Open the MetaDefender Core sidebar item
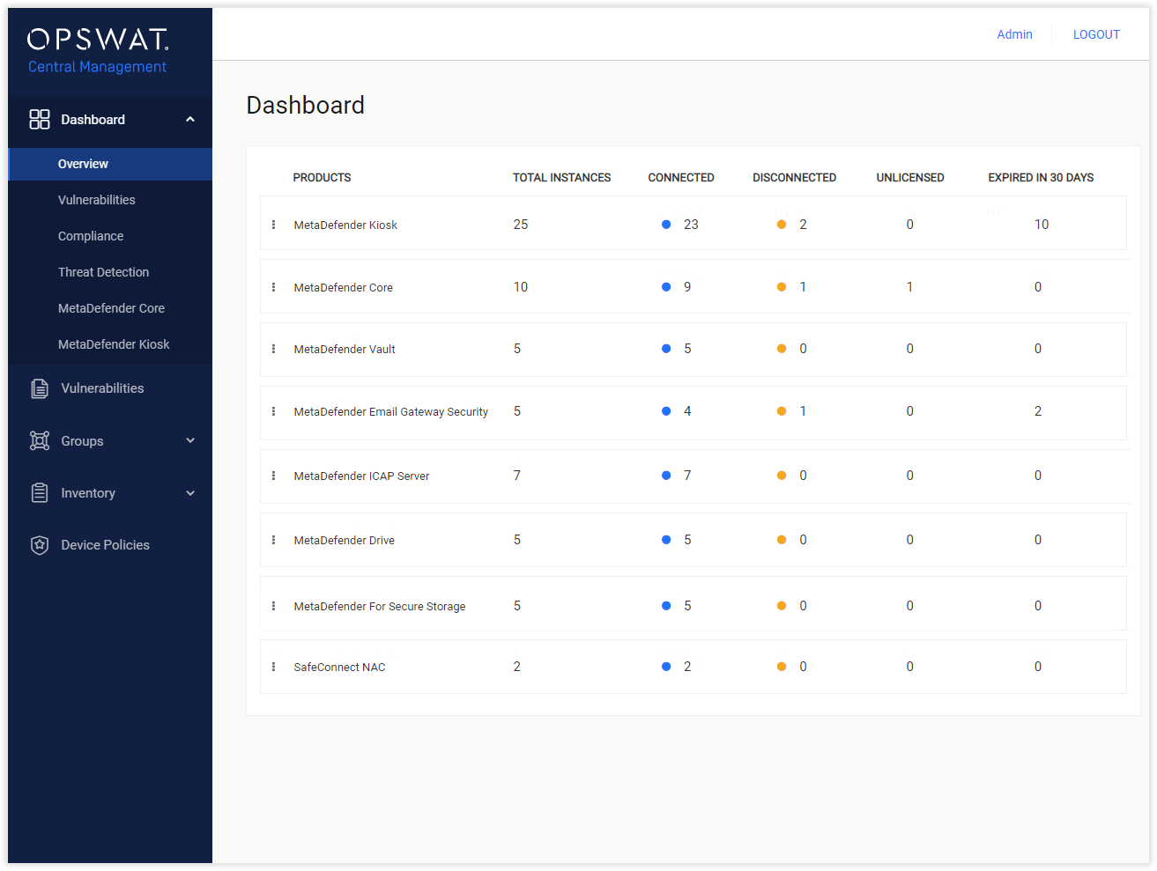The height and width of the screenshot is (871, 1157). (x=112, y=308)
